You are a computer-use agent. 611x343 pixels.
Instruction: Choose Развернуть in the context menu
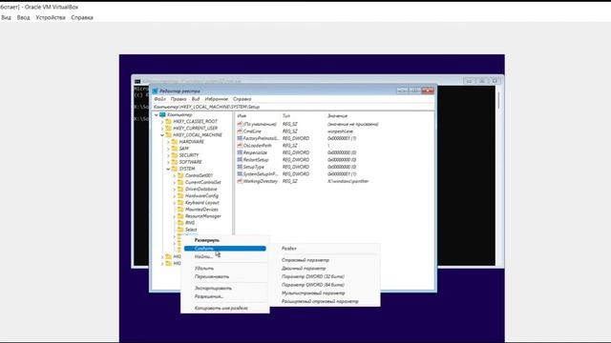[x=225, y=240]
